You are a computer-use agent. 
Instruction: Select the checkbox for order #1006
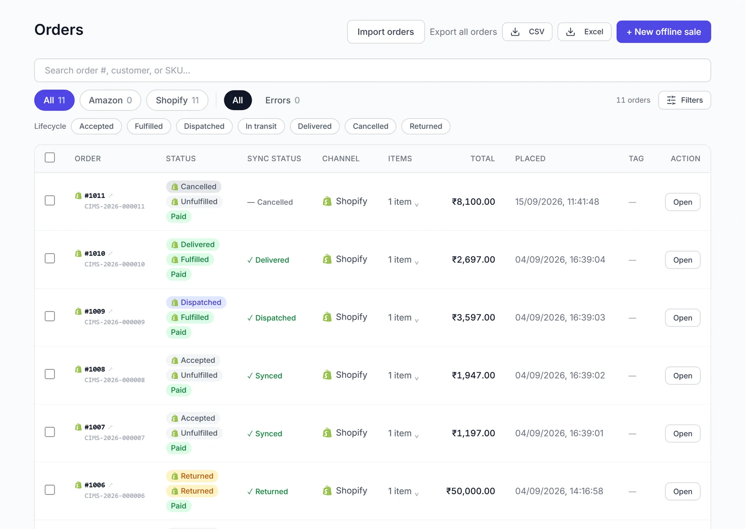pyautogui.click(x=50, y=490)
